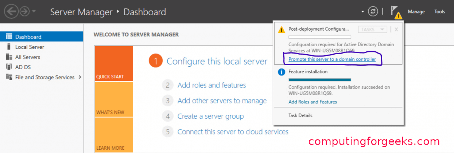Click the File and Storage Services icon

(9, 77)
